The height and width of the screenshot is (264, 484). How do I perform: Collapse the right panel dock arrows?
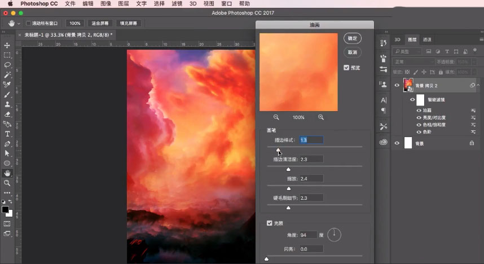click(x=482, y=32)
